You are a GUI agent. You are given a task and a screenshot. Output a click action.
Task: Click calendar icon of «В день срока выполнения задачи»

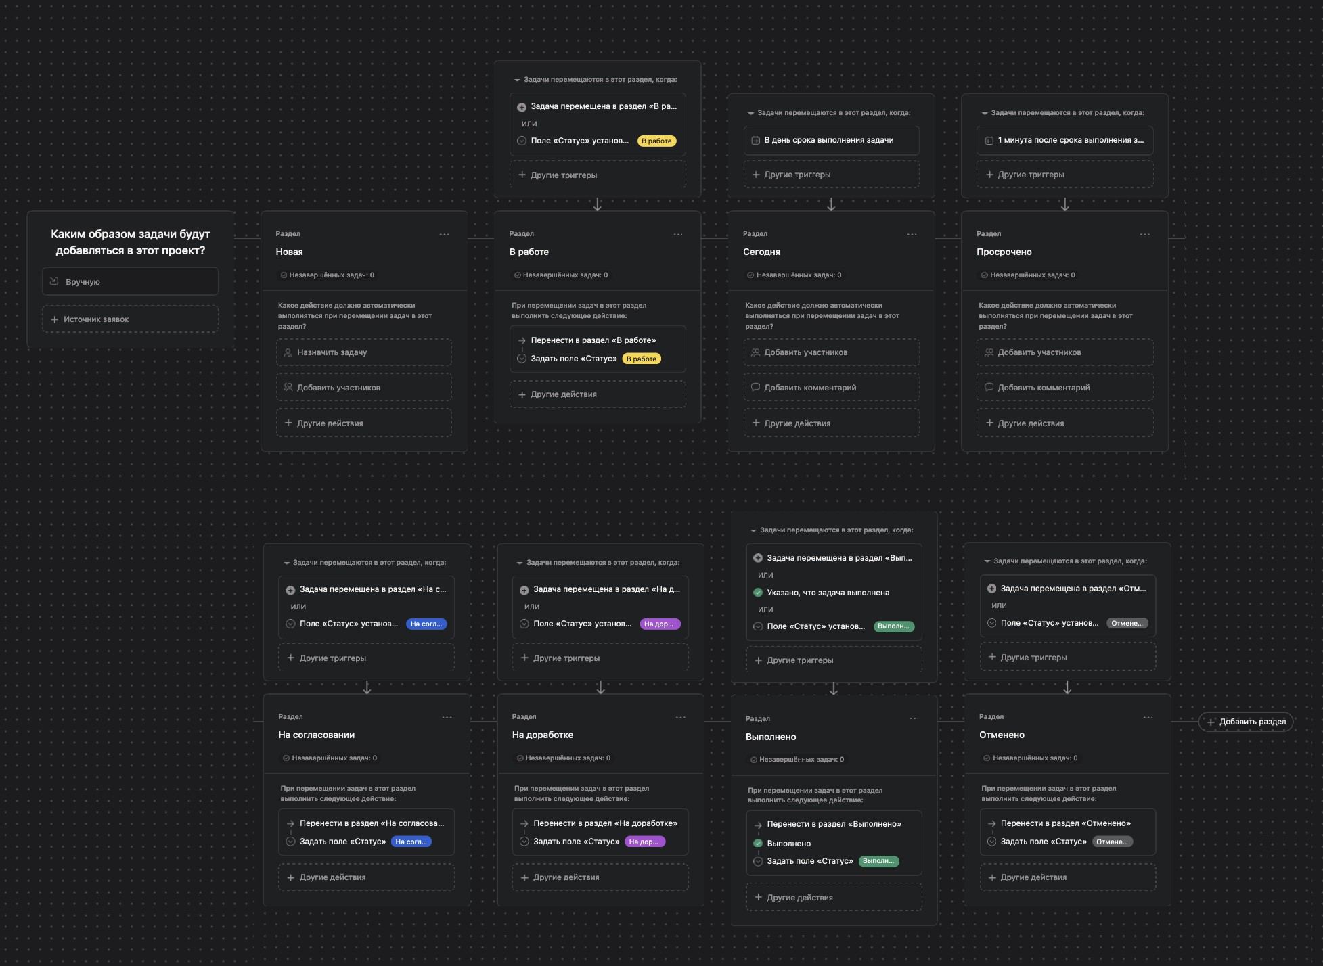756,140
